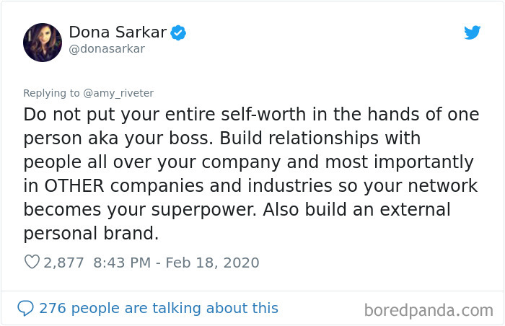Click the 'personal brand.' closing text
This screenshot has height=326, width=505.
pyautogui.click(x=91, y=234)
